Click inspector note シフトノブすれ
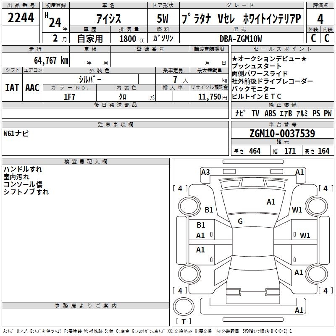Image resolution: width=336 pixels, height=336 pixels. 26,192
